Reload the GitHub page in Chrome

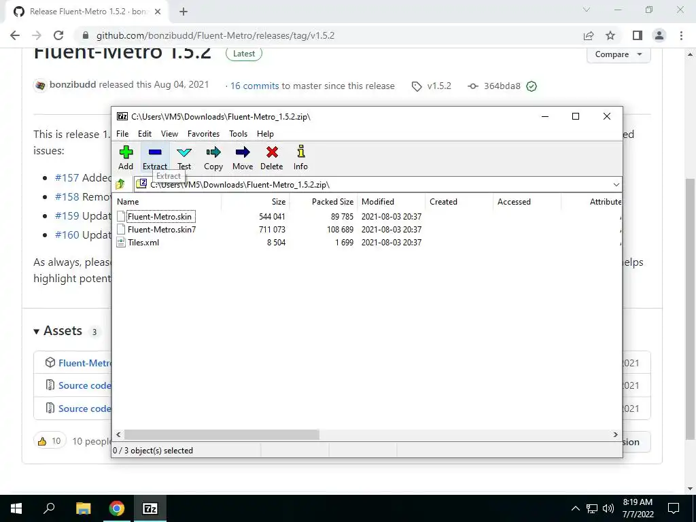tap(58, 35)
